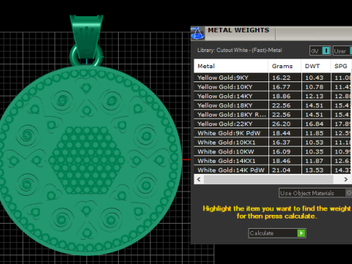Click the hexagon center of the pendant
The height and width of the screenshot is (264, 352).
87,160
